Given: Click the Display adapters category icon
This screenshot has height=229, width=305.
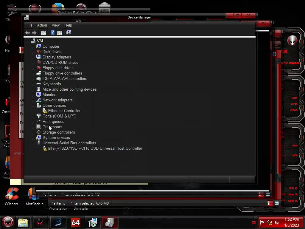Looking at the screenshot, I should (39, 57).
